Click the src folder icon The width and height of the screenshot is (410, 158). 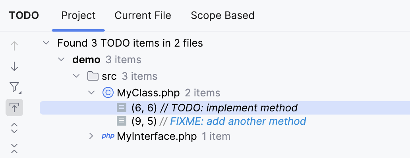click(x=93, y=76)
